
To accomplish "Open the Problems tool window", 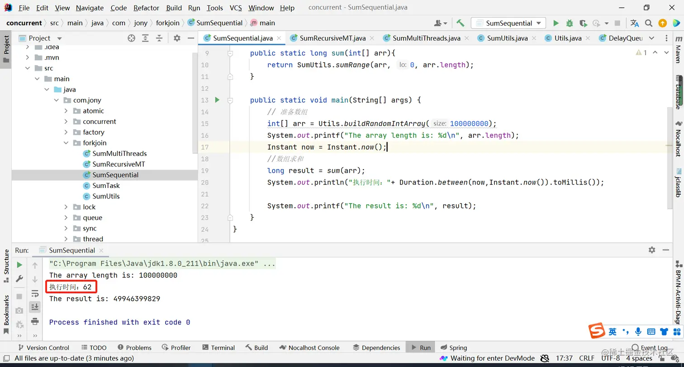I will coord(134,348).
